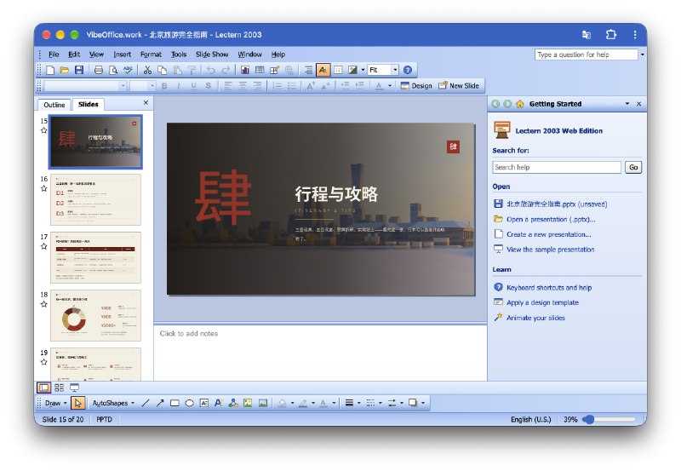Switch to the Outline tab
681x471 pixels.
(x=54, y=105)
